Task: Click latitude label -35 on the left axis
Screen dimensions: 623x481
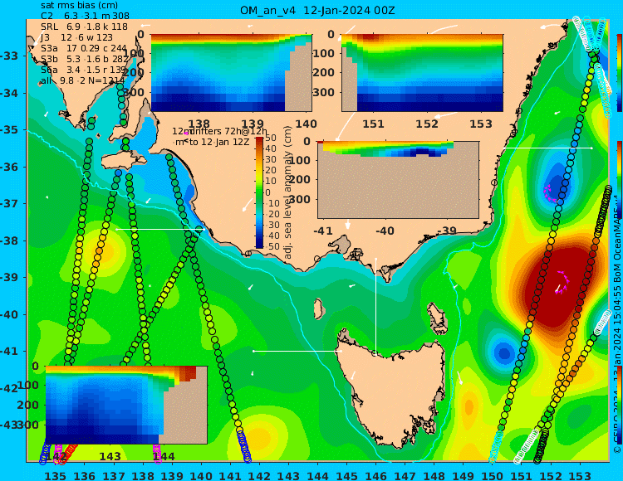Action: [x=9, y=129]
